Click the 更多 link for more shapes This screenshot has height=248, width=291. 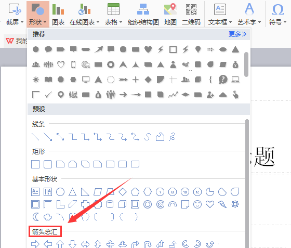237,34
